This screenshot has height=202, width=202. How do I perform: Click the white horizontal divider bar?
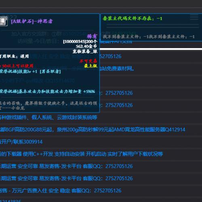click(x=151, y=49)
